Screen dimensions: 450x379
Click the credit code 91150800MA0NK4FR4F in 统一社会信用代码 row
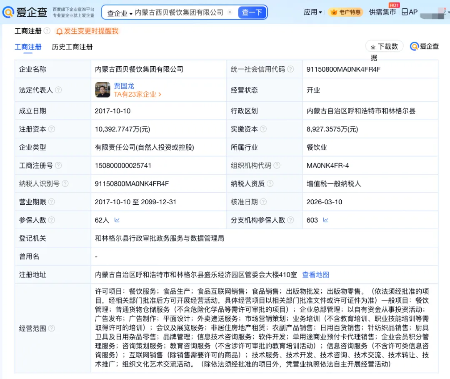[343, 69]
